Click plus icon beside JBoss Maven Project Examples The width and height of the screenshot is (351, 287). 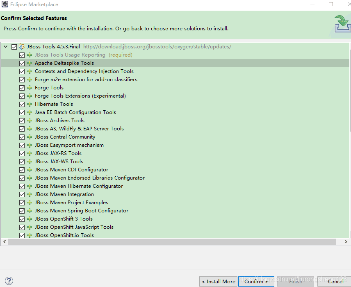(x=30, y=203)
